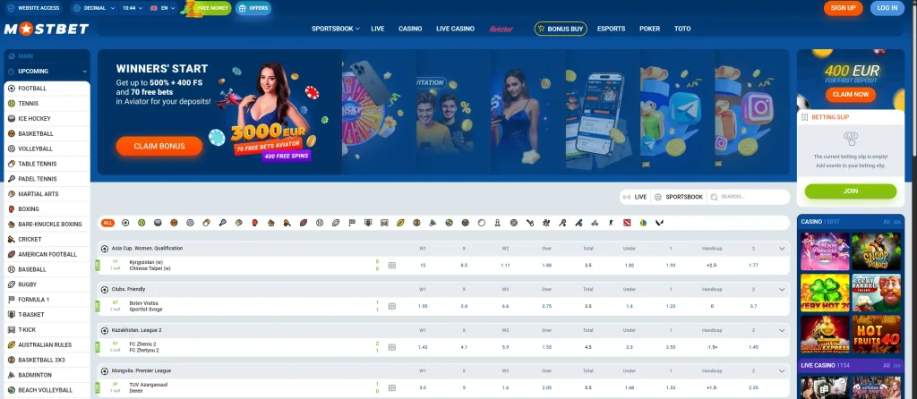Go to Toto in top navigation
917x399 pixels.
(682, 29)
